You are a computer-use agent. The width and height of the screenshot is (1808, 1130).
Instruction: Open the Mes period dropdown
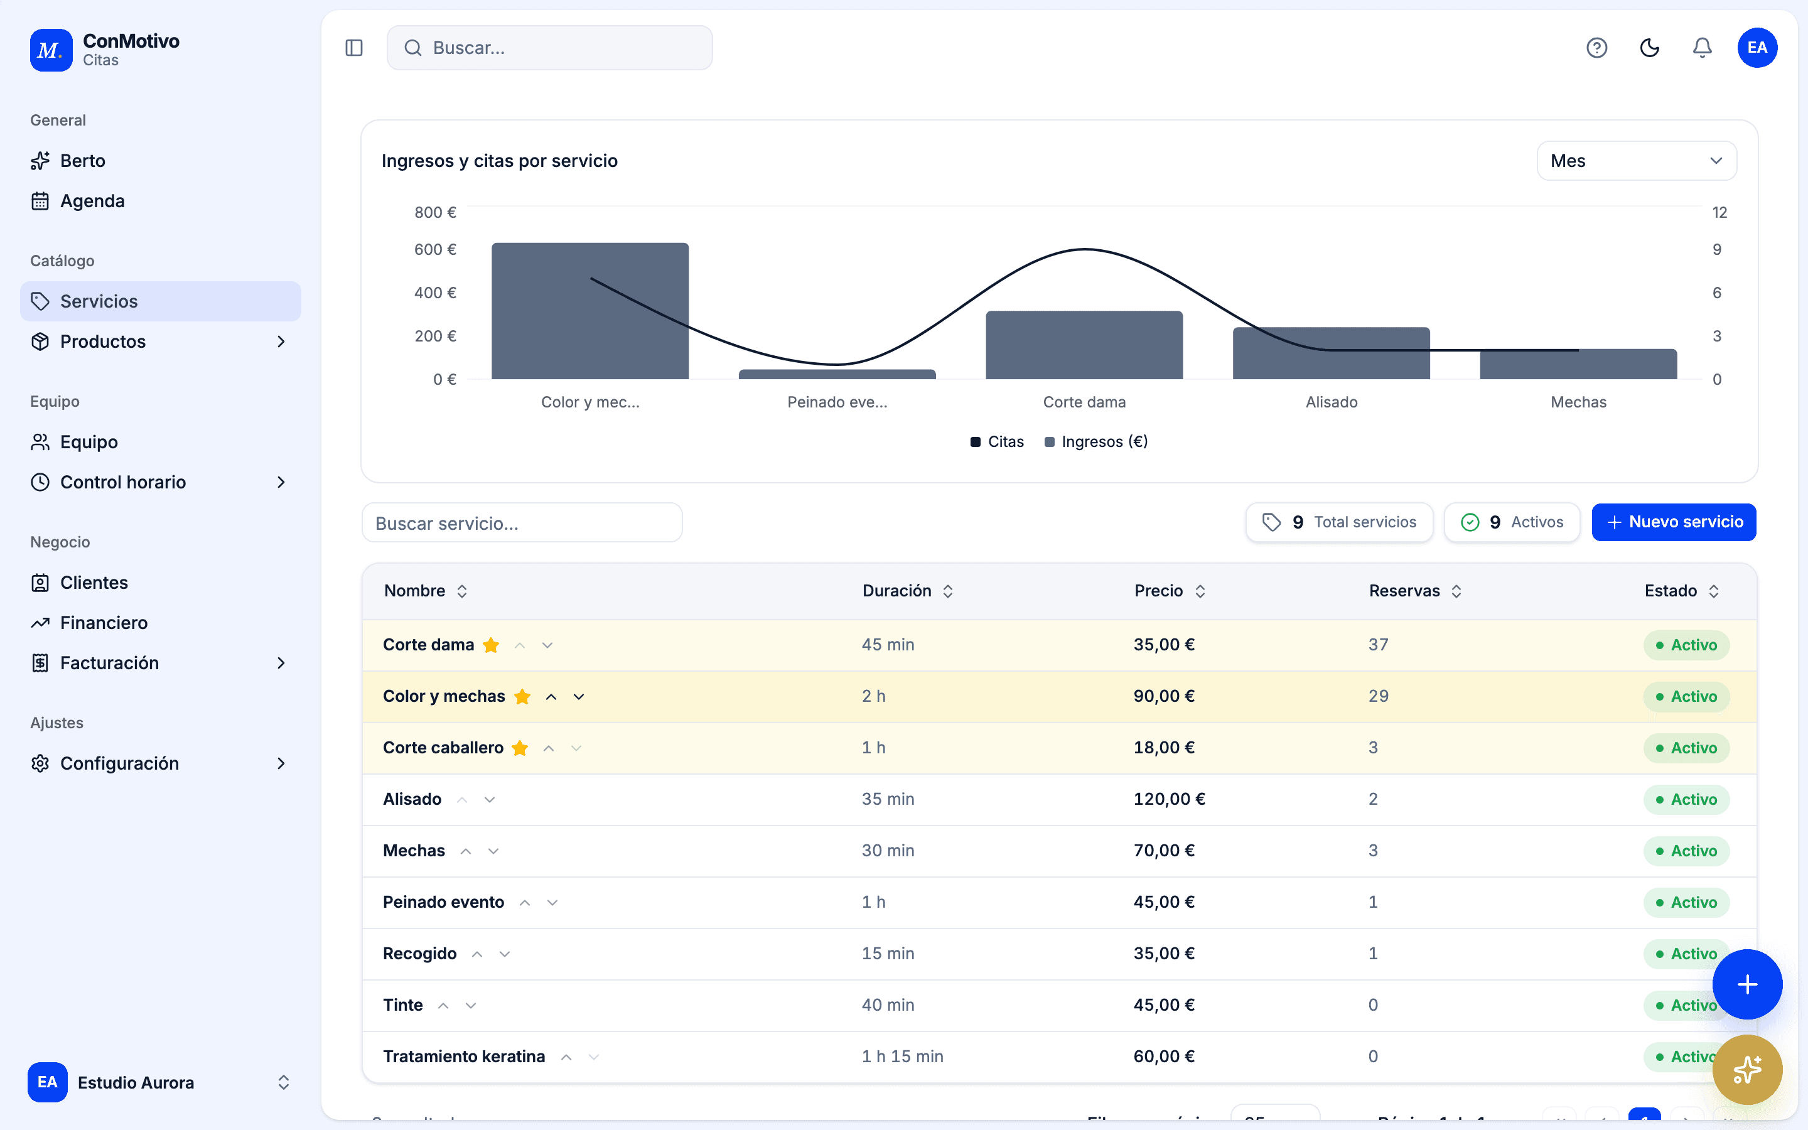[x=1636, y=161]
